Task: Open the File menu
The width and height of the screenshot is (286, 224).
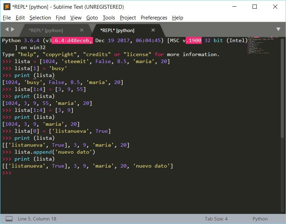Action: [x=7, y=18]
